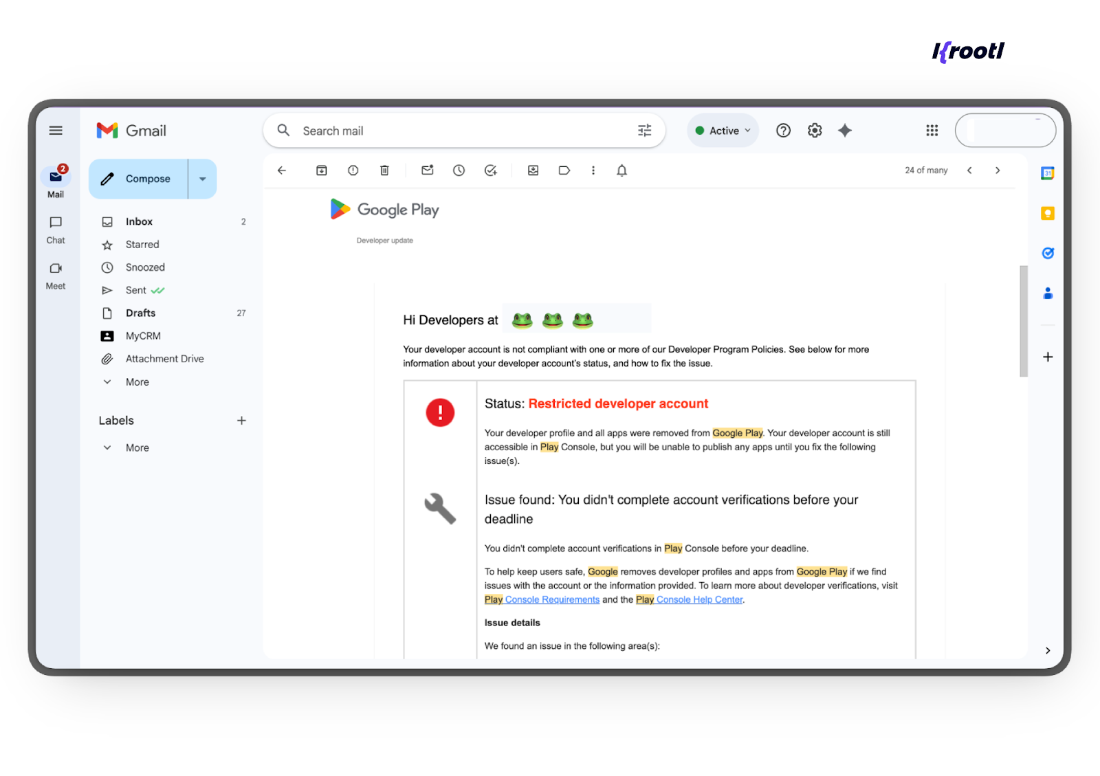This screenshot has height=776, width=1100.
Task: Click the email vertical scrollbar
Action: [1024, 321]
